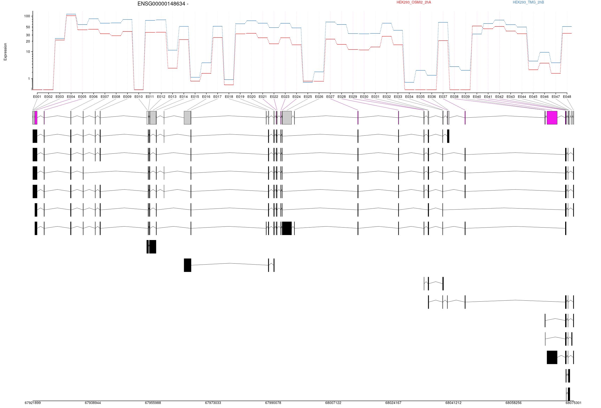Screen dimensions: 601x408
Task: Click y-axis tick value 50
Action: (x=28, y=27)
